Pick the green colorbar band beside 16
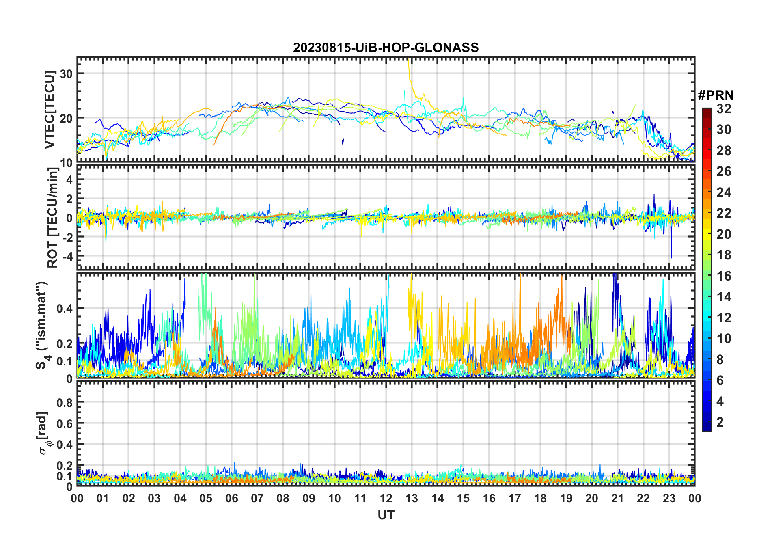Screen dimensions: 772x540 pyautogui.click(x=707, y=276)
